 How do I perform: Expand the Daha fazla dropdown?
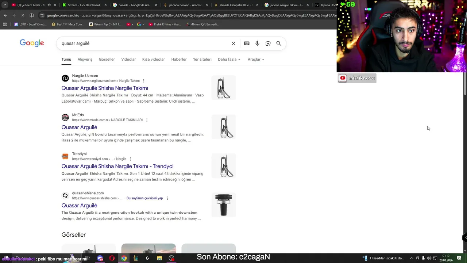click(x=229, y=59)
